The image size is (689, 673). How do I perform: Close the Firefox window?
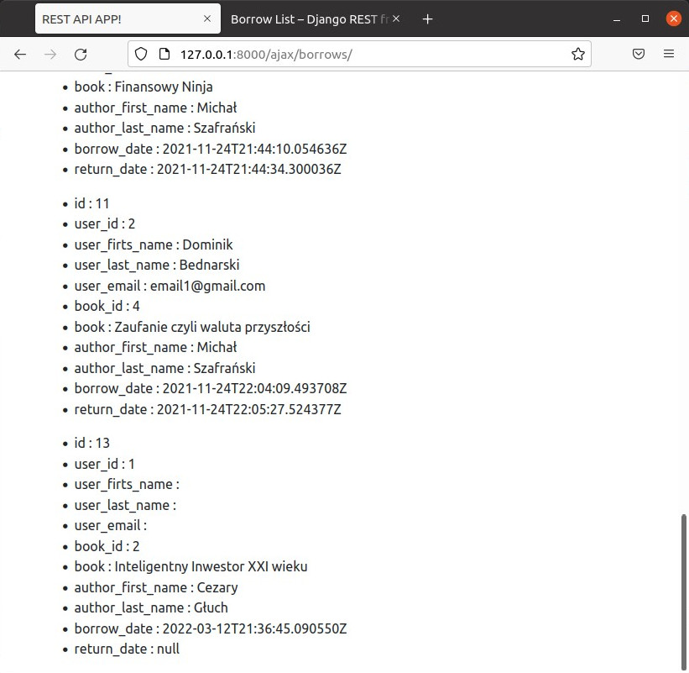pyautogui.click(x=673, y=18)
